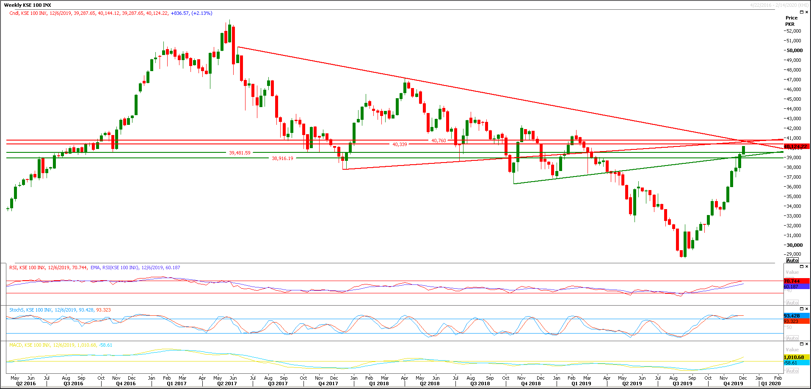
Task: Click the +836.57 price change value
Action: pyautogui.click(x=180, y=13)
